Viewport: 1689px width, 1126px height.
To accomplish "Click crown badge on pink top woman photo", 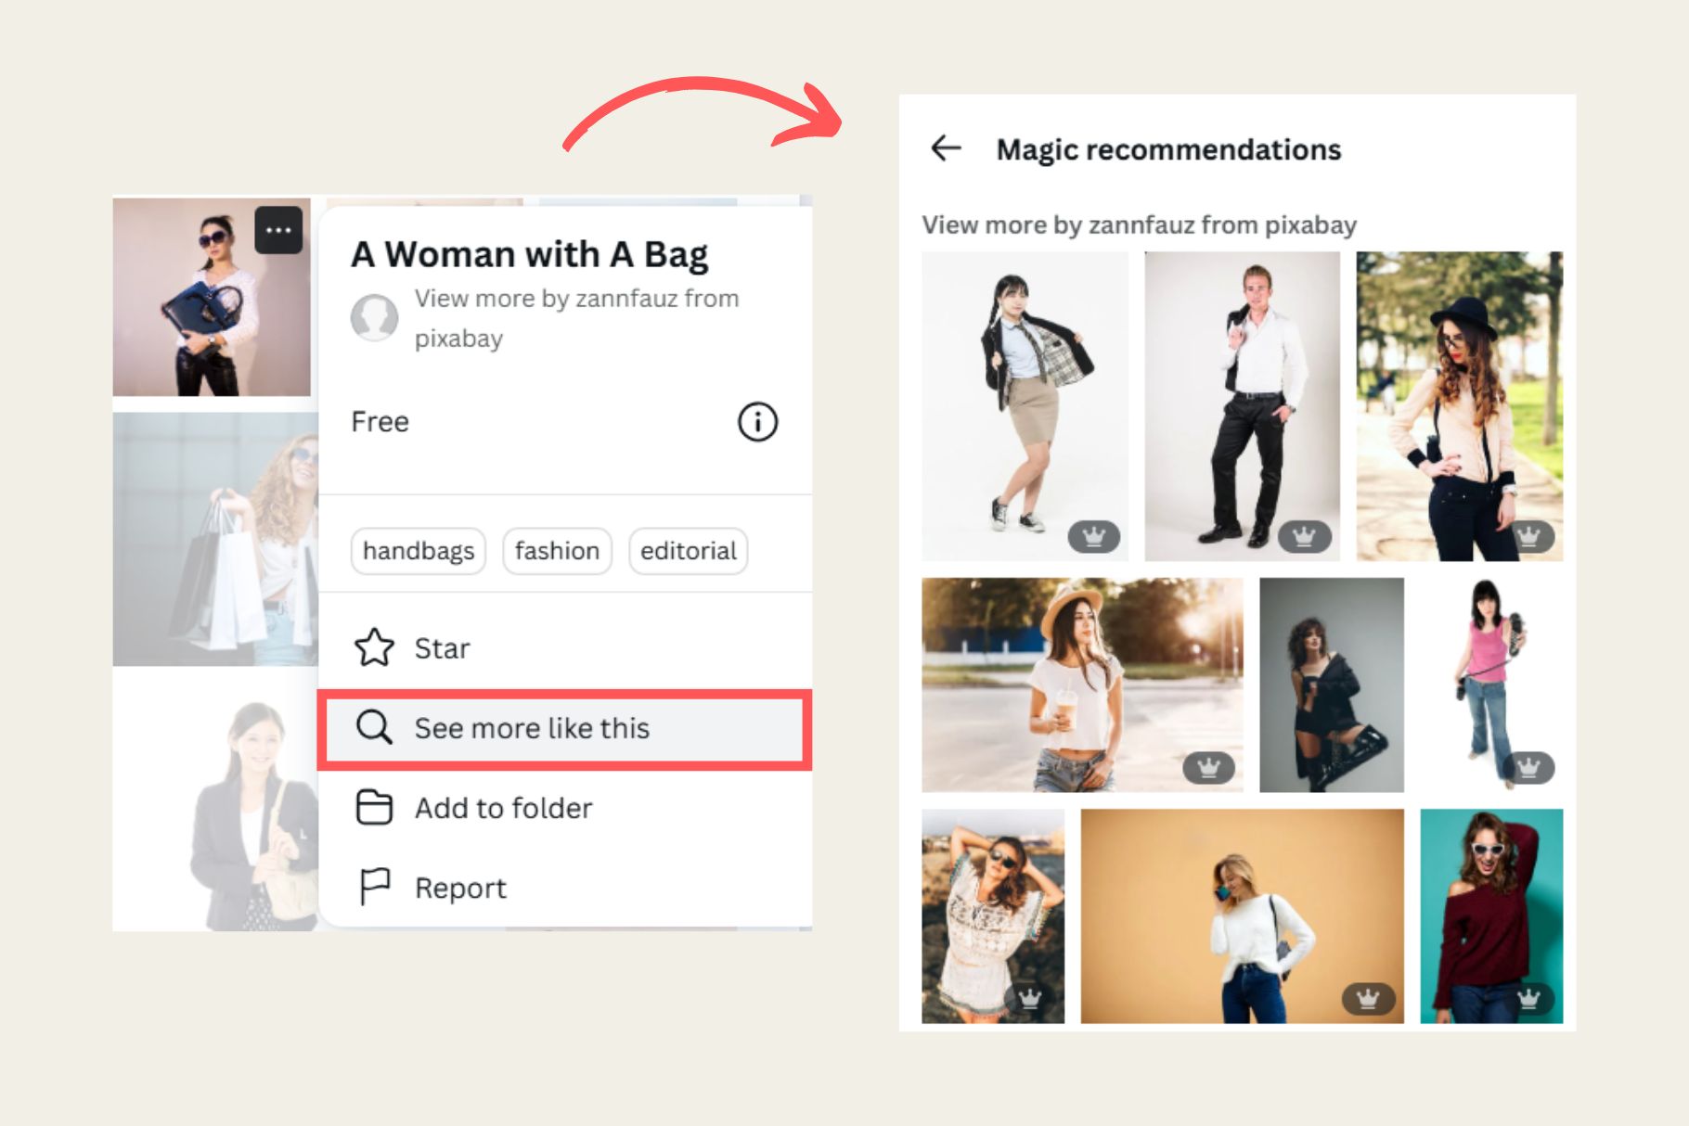I will point(1529,768).
